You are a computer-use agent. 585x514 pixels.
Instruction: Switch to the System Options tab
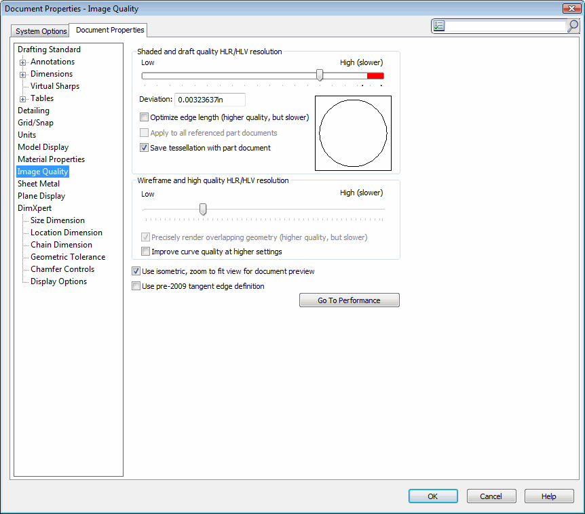(41, 31)
